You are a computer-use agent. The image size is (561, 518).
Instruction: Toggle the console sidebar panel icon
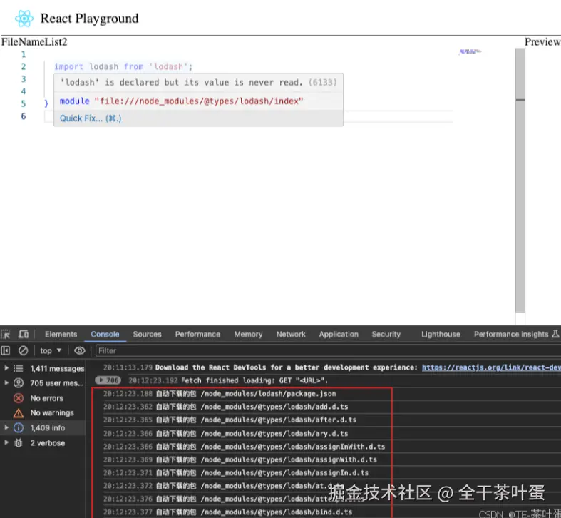tap(6, 351)
